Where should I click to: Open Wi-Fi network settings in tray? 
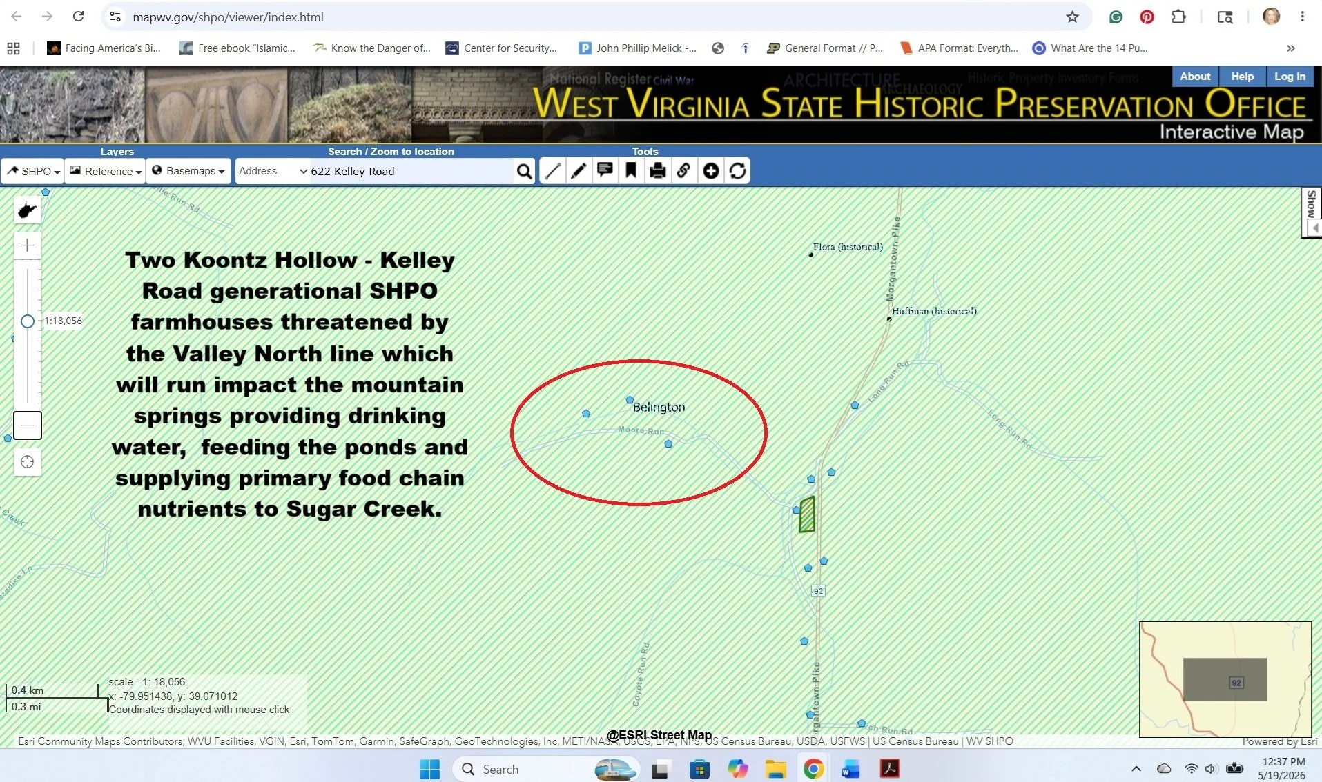pos(1192,769)
